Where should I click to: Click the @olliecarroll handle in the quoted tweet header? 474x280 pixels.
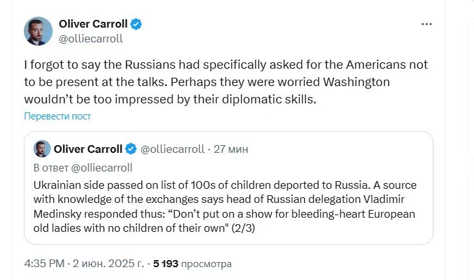[x=172, y=149]
